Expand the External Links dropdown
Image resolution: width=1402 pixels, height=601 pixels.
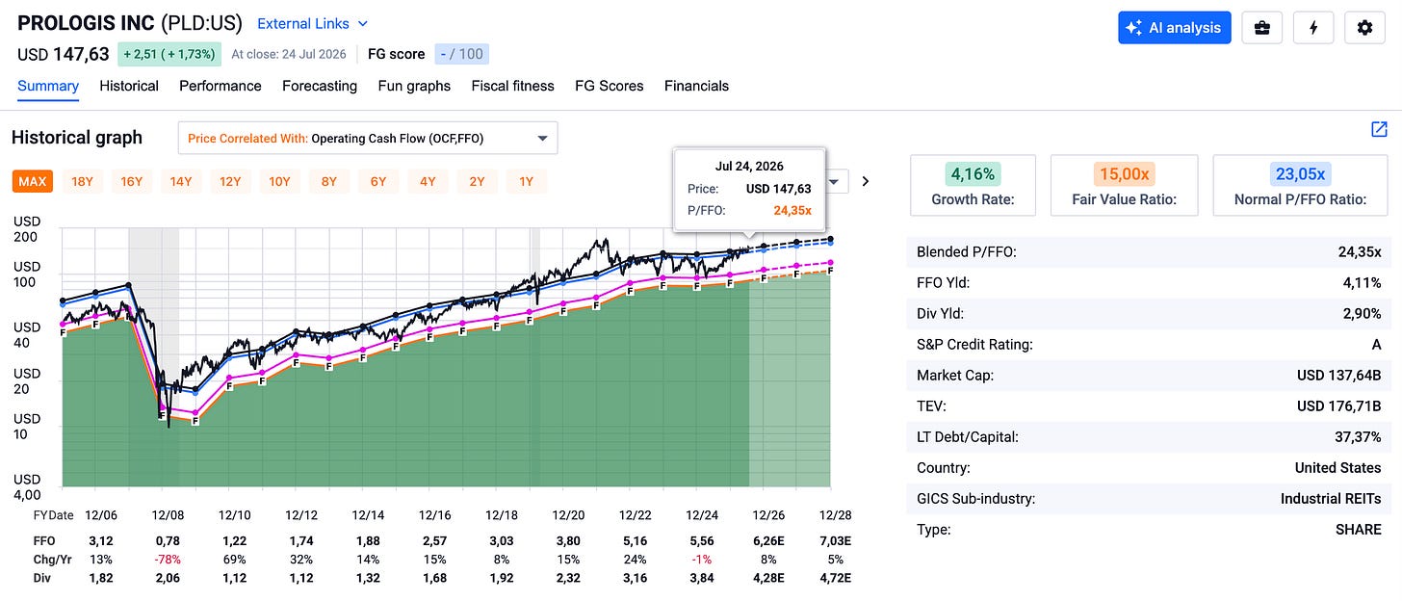pos(313,23)
